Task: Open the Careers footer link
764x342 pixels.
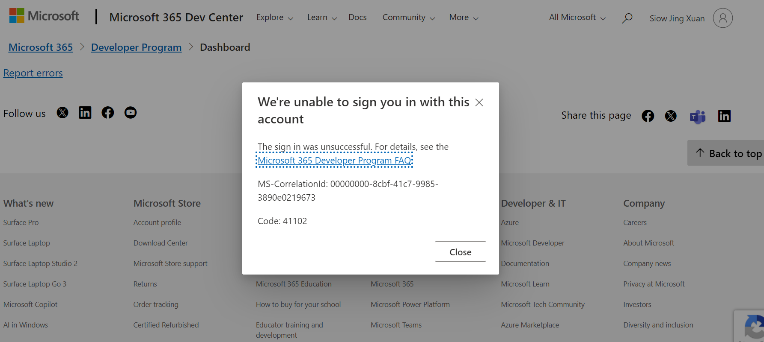Action: pos(635,222)
